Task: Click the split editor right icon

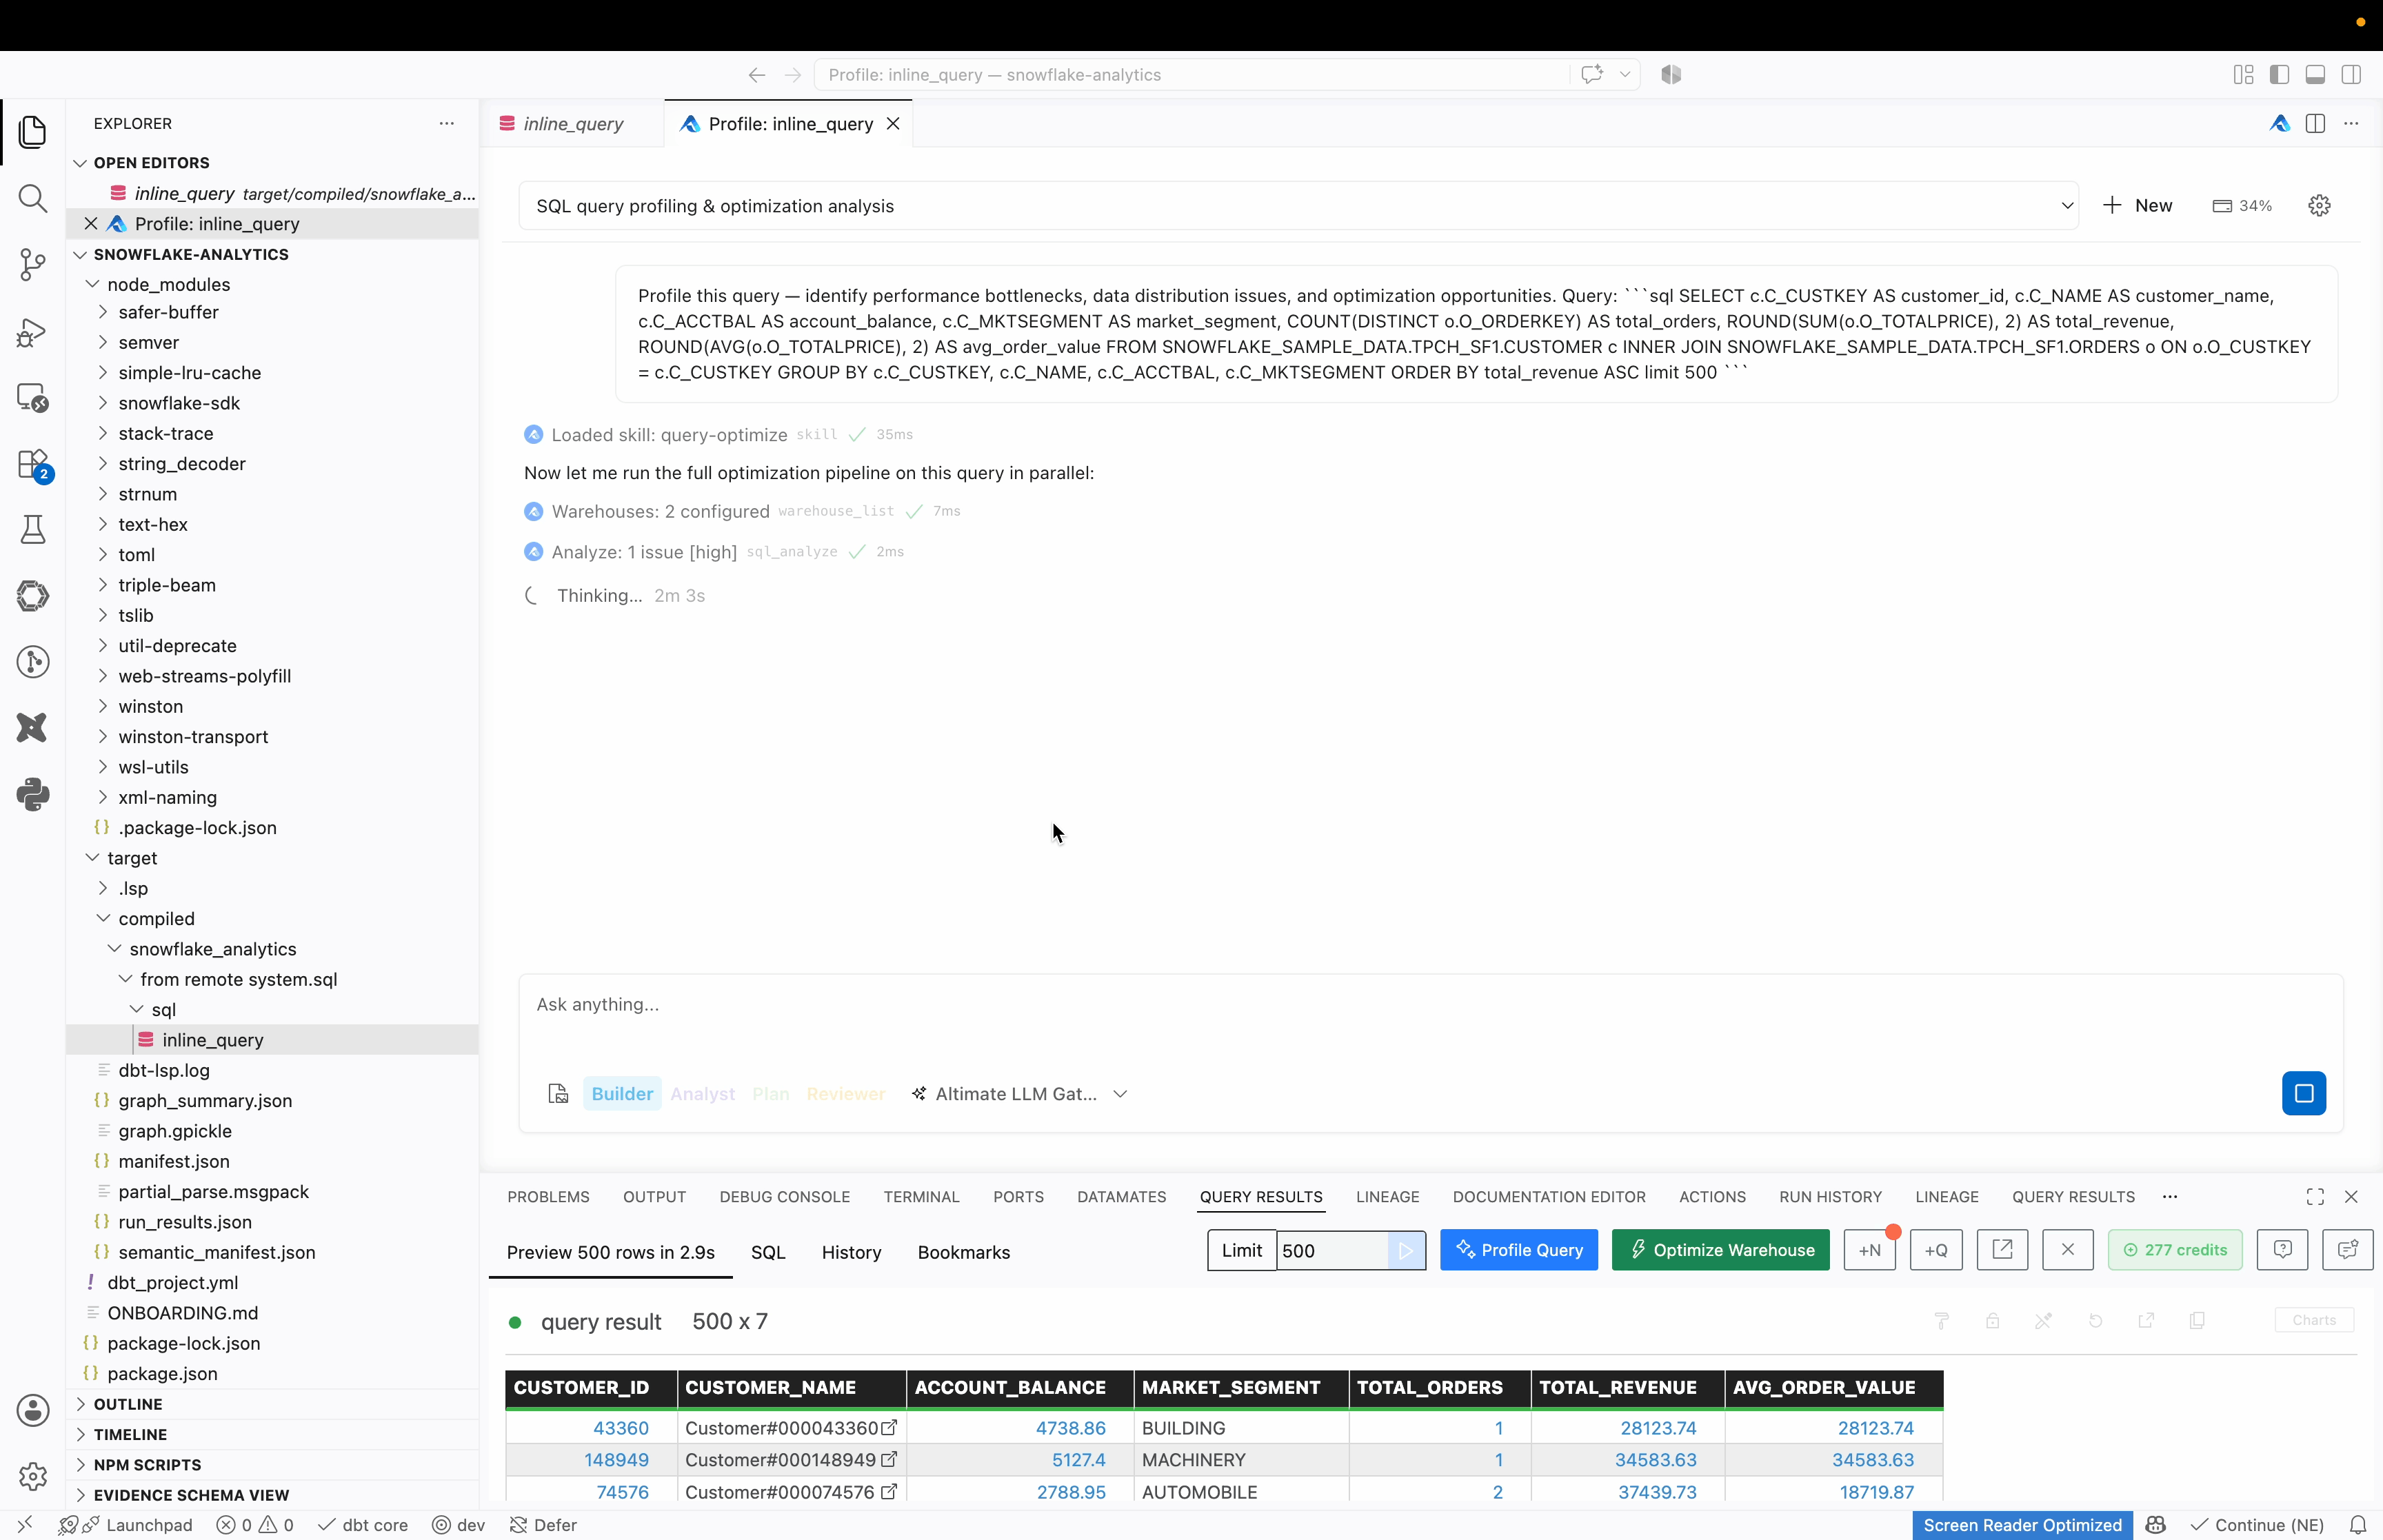Action: pos(2315,123)
